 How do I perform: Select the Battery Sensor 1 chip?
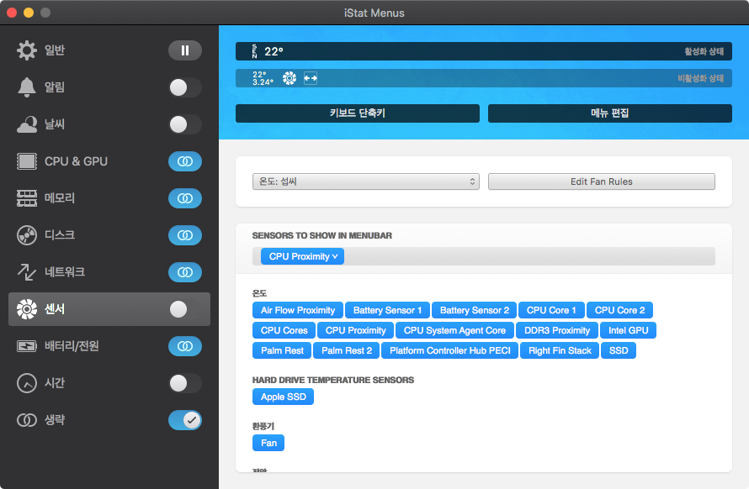pyautogui.click(x=387, y=310)
